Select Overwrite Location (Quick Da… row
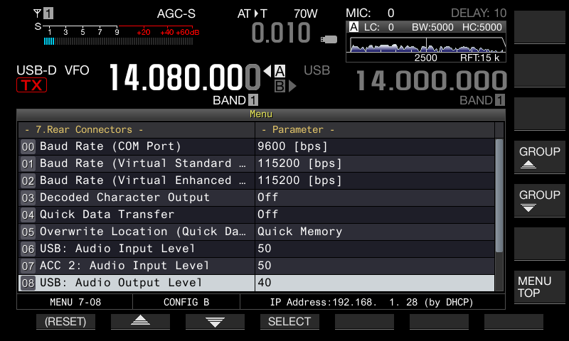The height and width of the screenshot is (341, 569). (256, 232)
